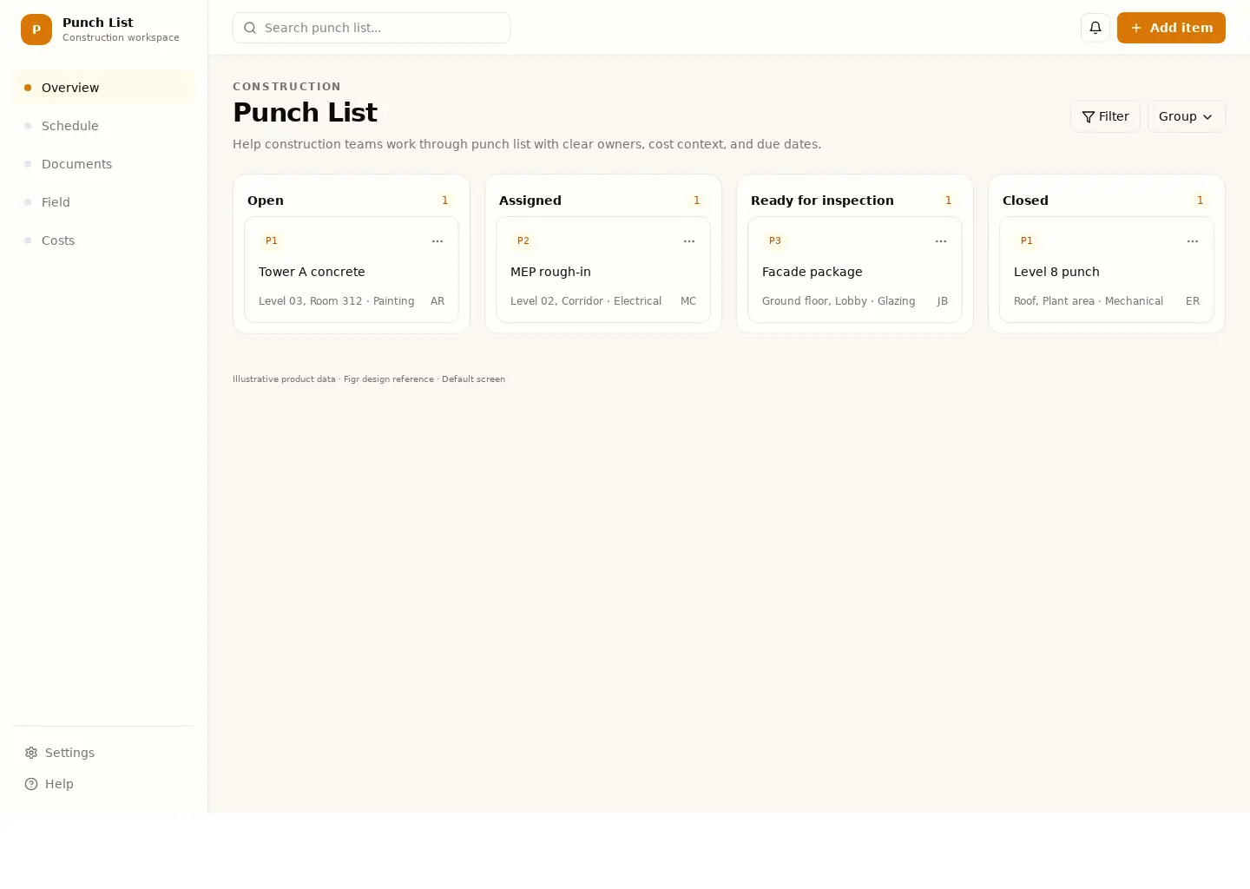Click 'Level 03, Room 312 · Painting' text
Viewport: 1250px width, 889px height.
pyautogui.click(x=336, y=301)
